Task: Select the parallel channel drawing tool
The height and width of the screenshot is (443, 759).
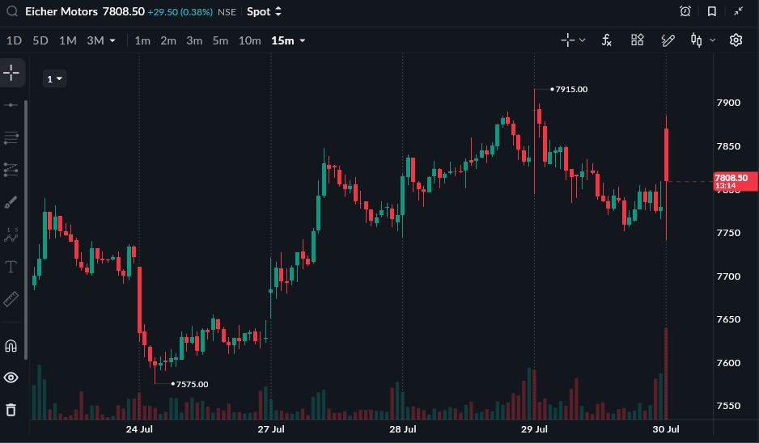Action: pyautogui.click(x=11, y=169)
